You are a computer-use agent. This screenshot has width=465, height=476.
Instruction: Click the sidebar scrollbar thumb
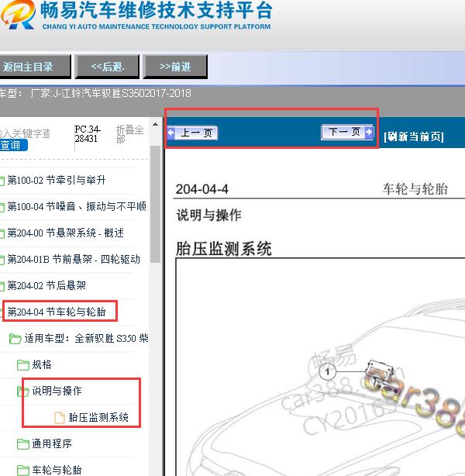tap(156, 204)
